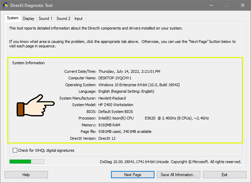Open the Sound 1 tab
Image resolution: width=251 pixels, height=183 pixels.
coord(46,19)
